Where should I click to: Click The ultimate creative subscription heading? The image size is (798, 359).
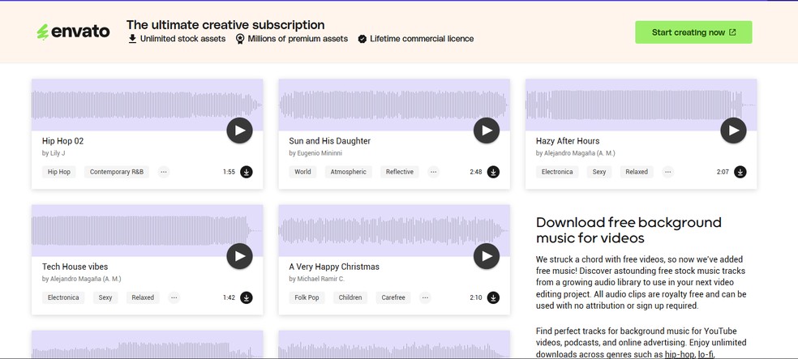[225, 24]
